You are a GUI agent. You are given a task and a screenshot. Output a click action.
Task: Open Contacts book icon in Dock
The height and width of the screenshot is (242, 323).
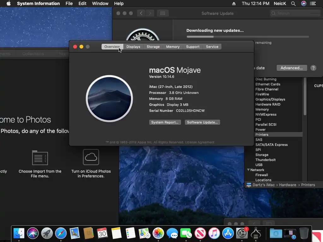click(x=89, y=233)
